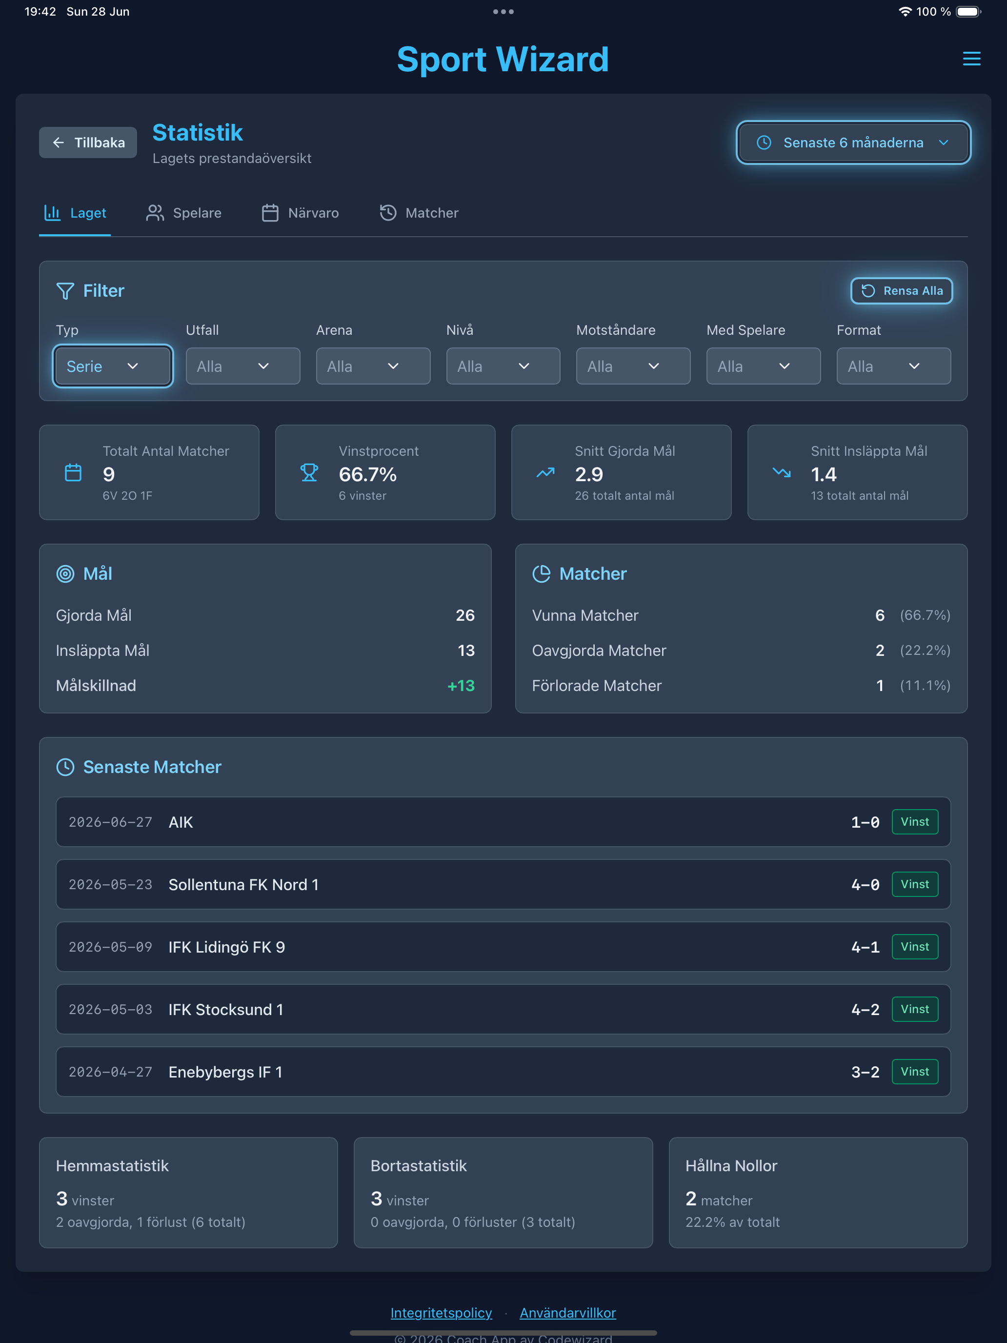The height and width of the screenshot is (1343, 1007).
Task: Click the target icon beside Mål heading
Action: 65,574
